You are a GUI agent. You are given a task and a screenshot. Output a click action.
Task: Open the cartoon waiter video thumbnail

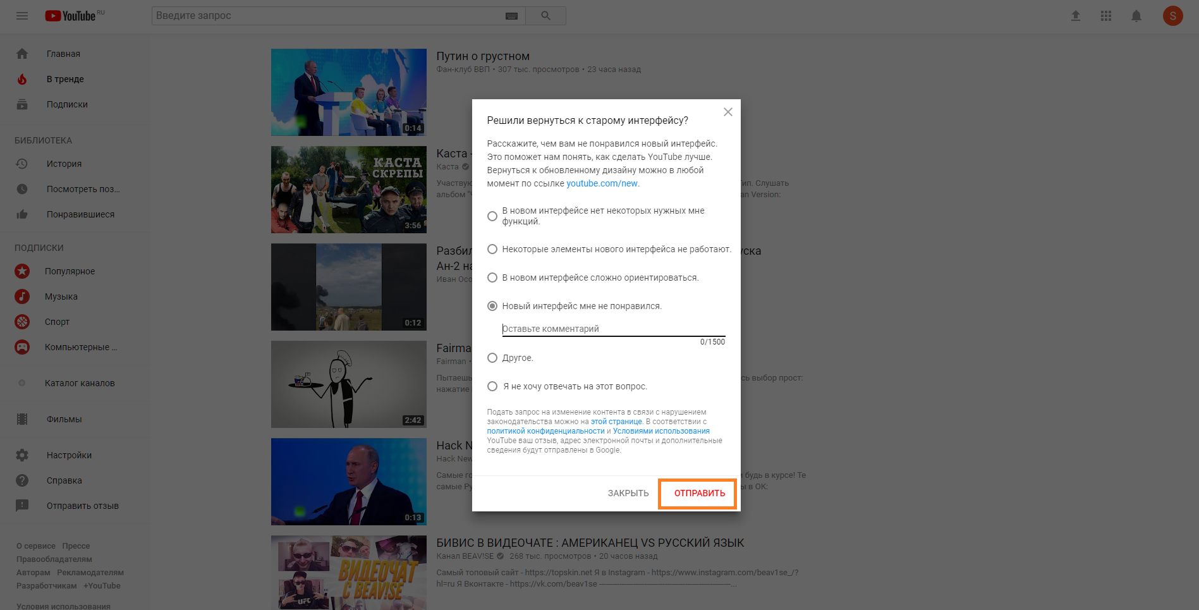(x=349, y=384)
